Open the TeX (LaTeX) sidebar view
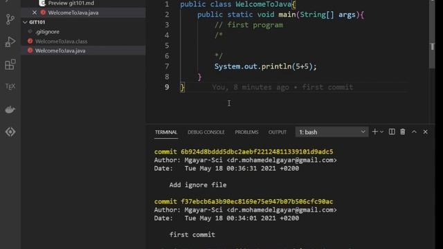443x249 pixels. click(x=10, y=86)
